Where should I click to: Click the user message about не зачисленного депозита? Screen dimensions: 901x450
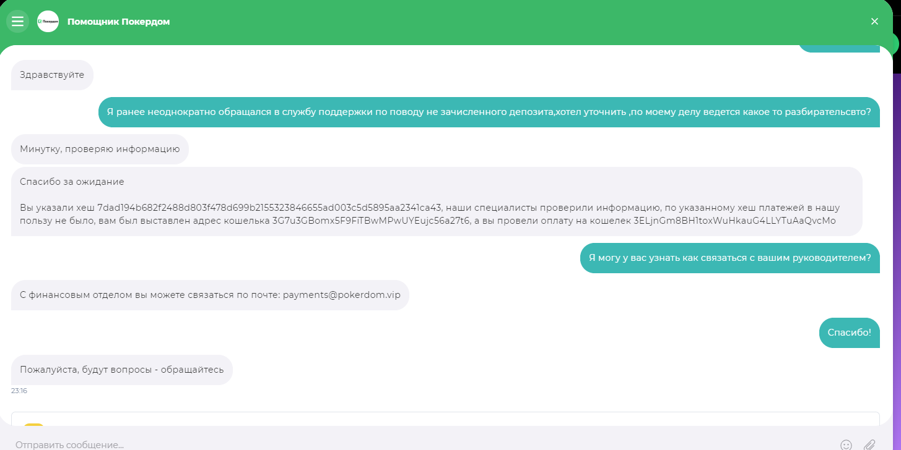[489, 112]
